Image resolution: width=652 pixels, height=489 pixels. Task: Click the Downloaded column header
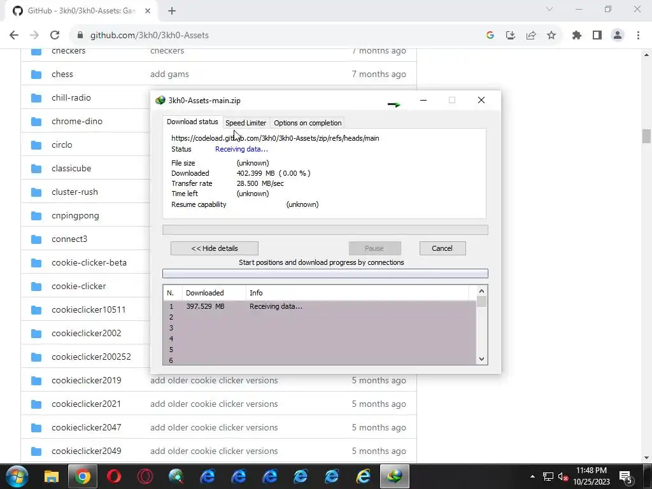tap(214, 293)
